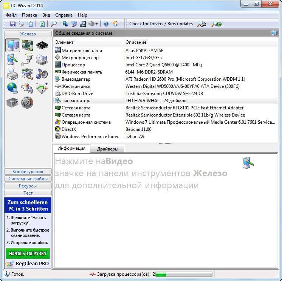Viewport: 282px width, 281px height.
Task: Select the Жёсткий диск row
Action: coord(166,86)
